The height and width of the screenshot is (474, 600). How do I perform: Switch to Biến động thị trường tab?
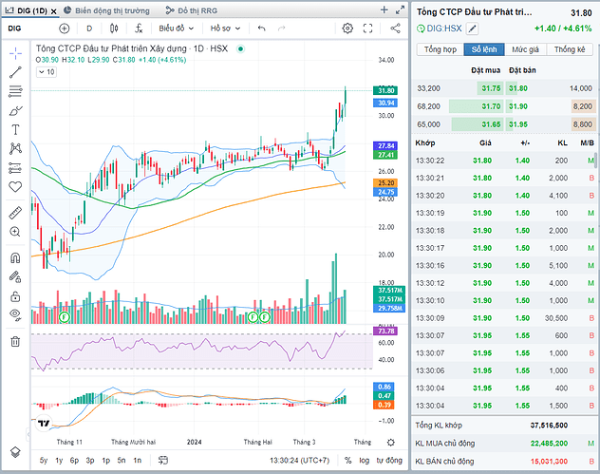click(x=111, y=9)
